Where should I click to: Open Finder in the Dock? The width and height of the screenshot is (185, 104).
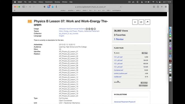pyautogui.click(x=170, y=28)
